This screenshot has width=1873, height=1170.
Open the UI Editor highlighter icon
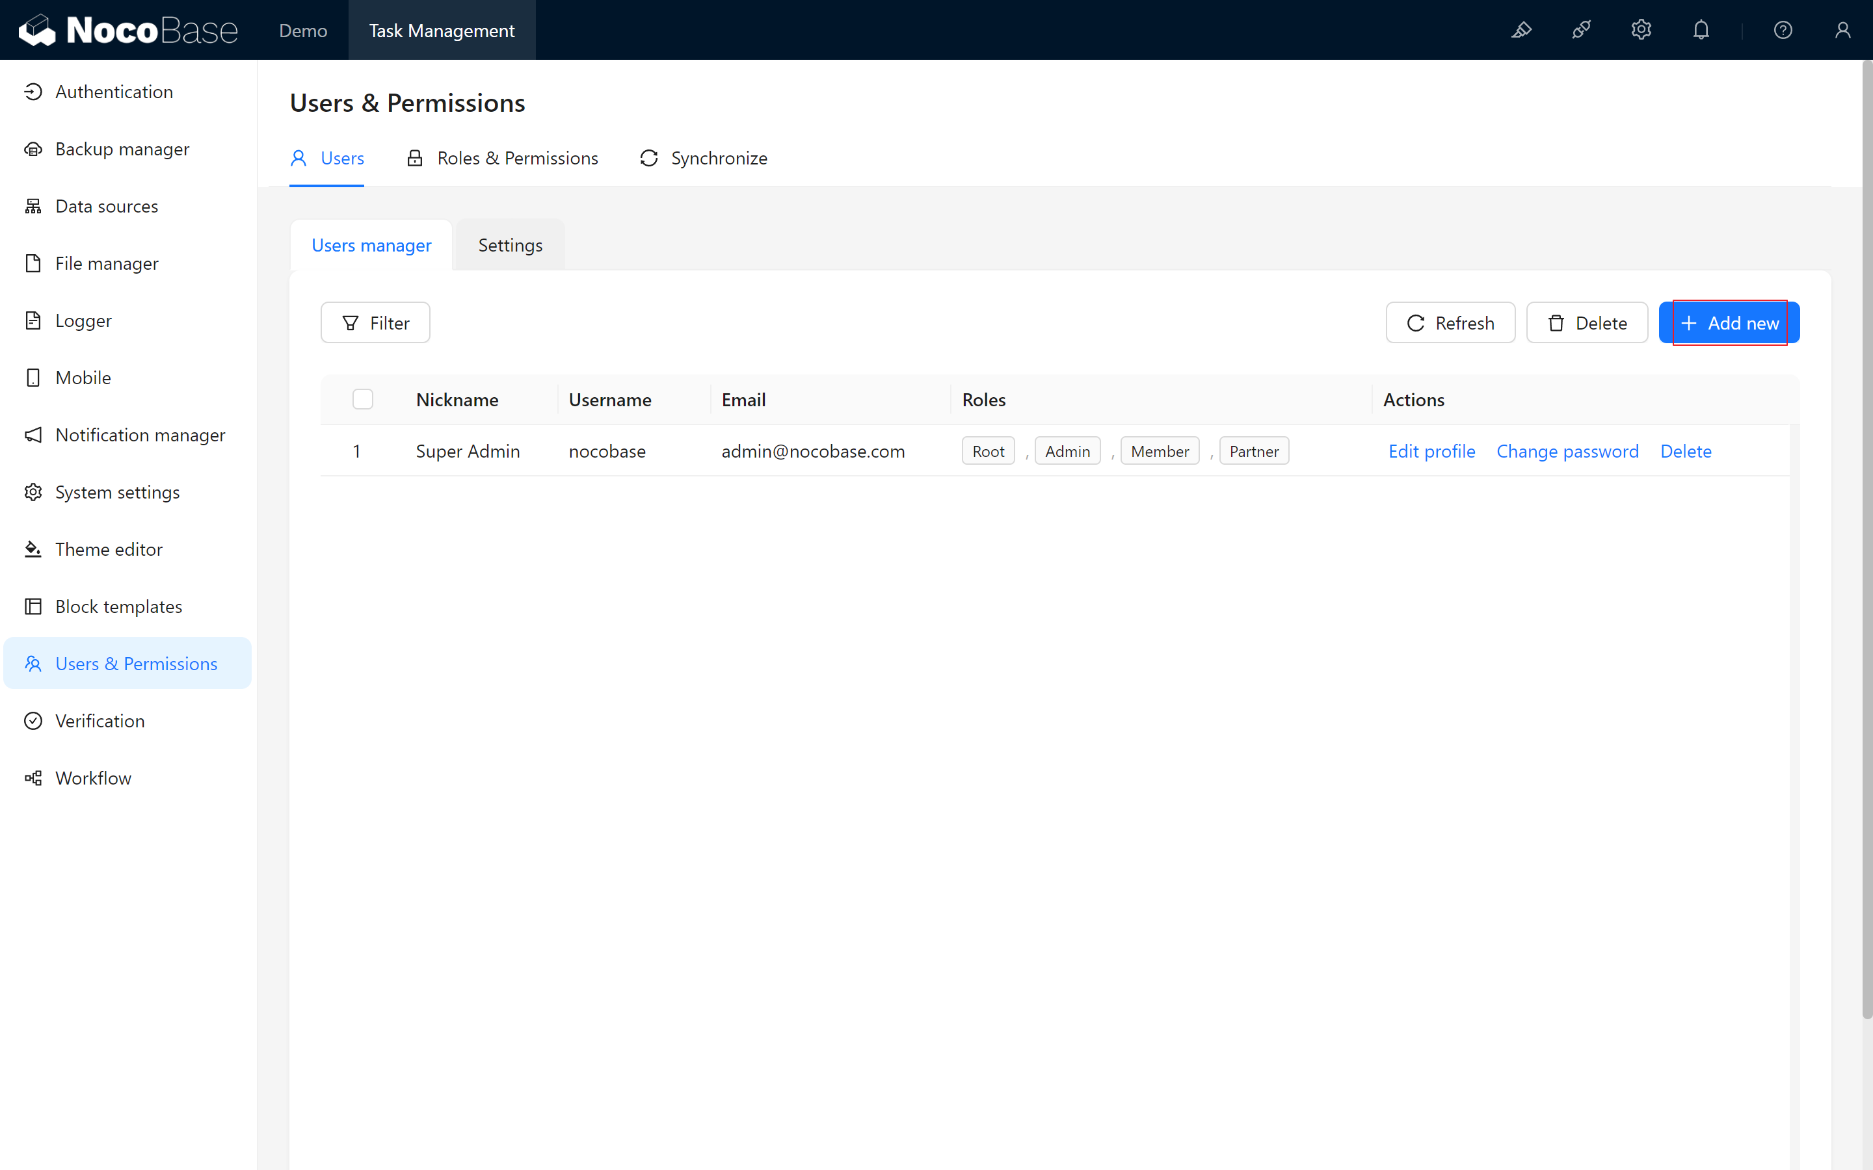[x=1522, y=30]
